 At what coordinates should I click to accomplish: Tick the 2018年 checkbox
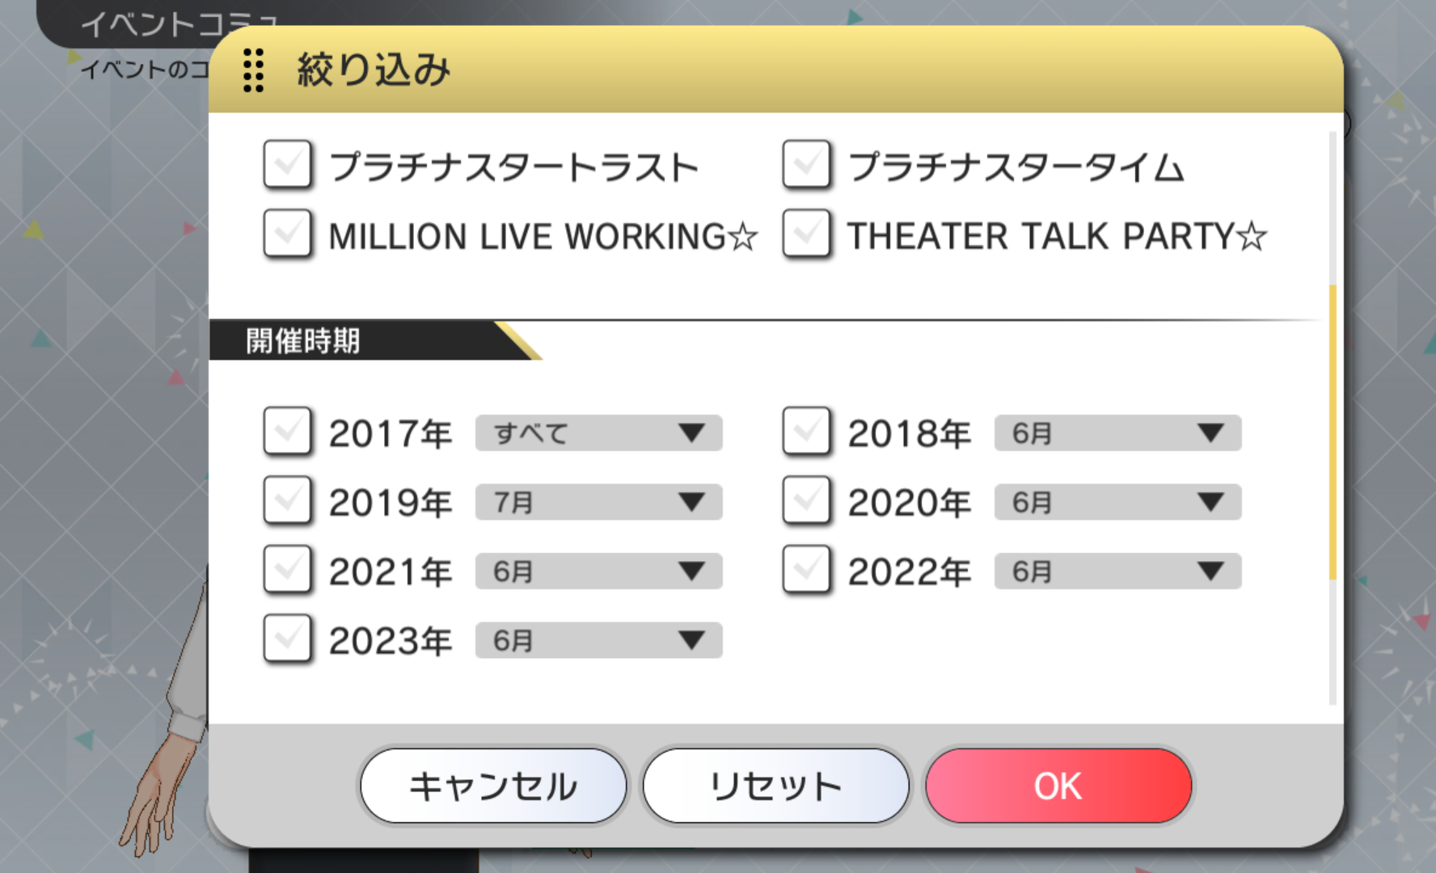click(x=806, y=431)
